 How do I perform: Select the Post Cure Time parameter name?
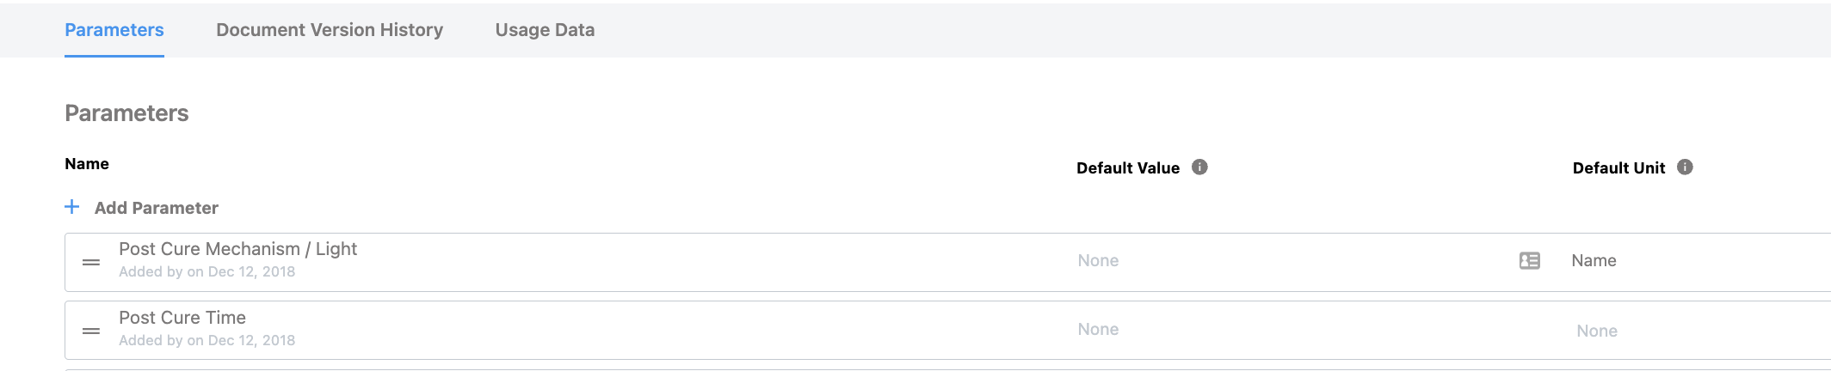(182, 318)
